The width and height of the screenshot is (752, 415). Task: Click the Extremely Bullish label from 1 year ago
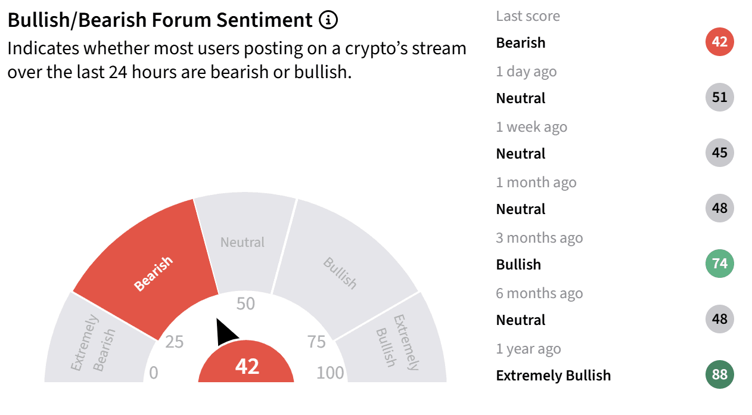pyautogui.click(x=554, y=376)
